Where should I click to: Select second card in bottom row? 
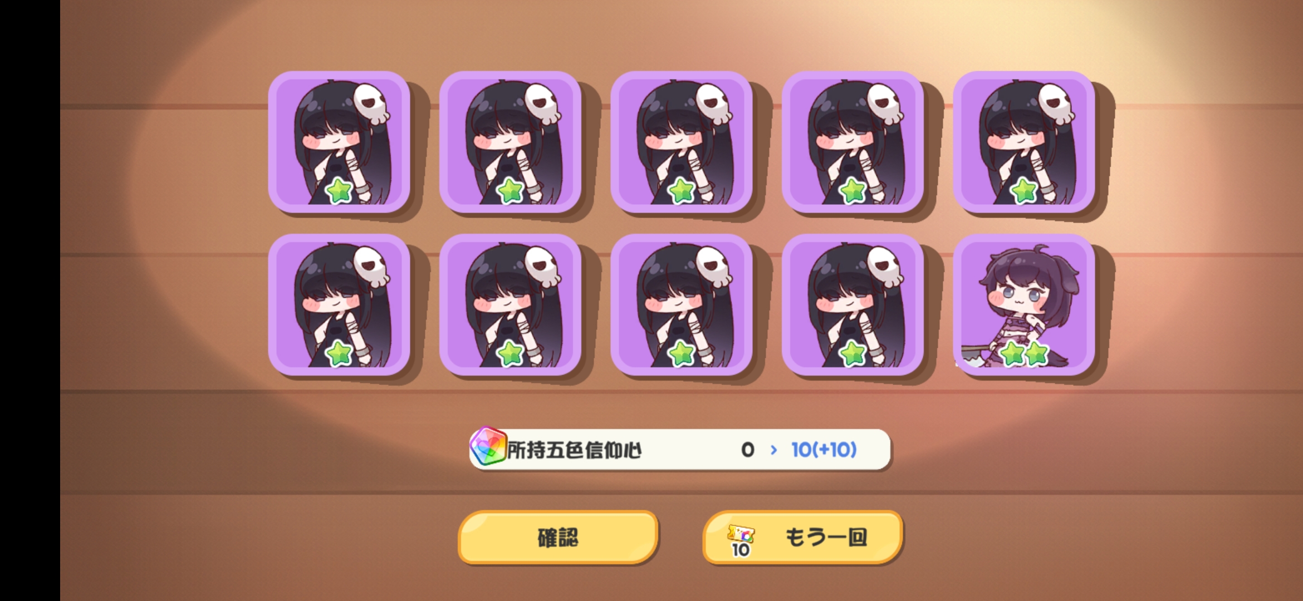click(510, 304)
